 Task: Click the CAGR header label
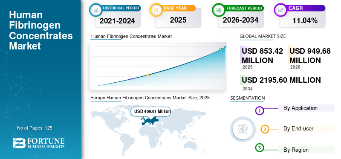pos(295,8)
